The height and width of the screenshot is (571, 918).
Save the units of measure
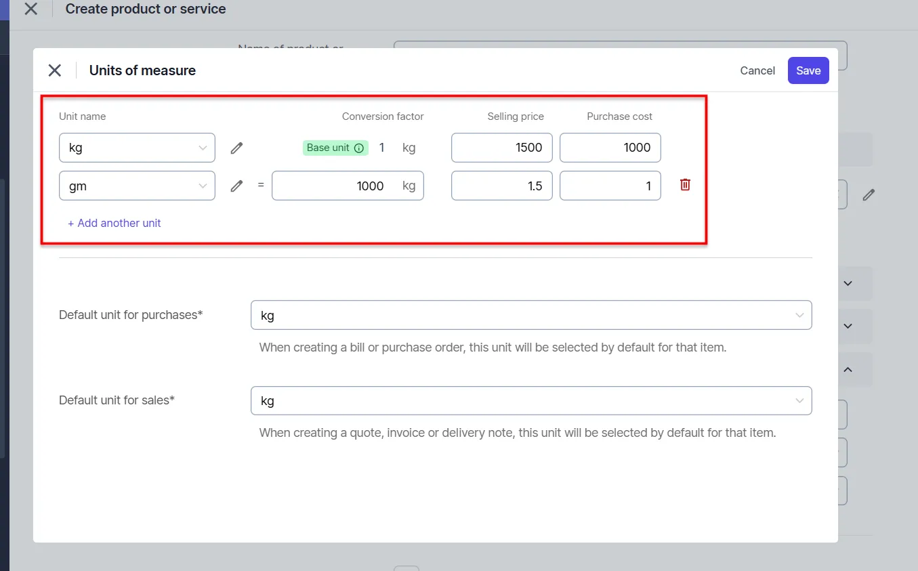pos(808,70)
